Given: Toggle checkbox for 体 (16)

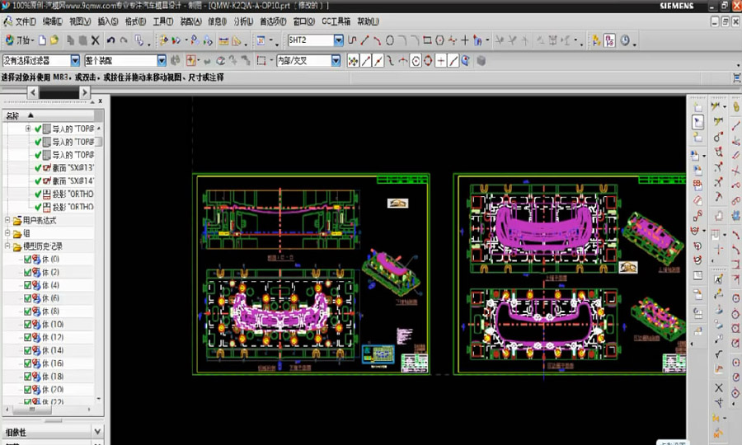Looking at the screenshot, I should (x=28, y=363).
